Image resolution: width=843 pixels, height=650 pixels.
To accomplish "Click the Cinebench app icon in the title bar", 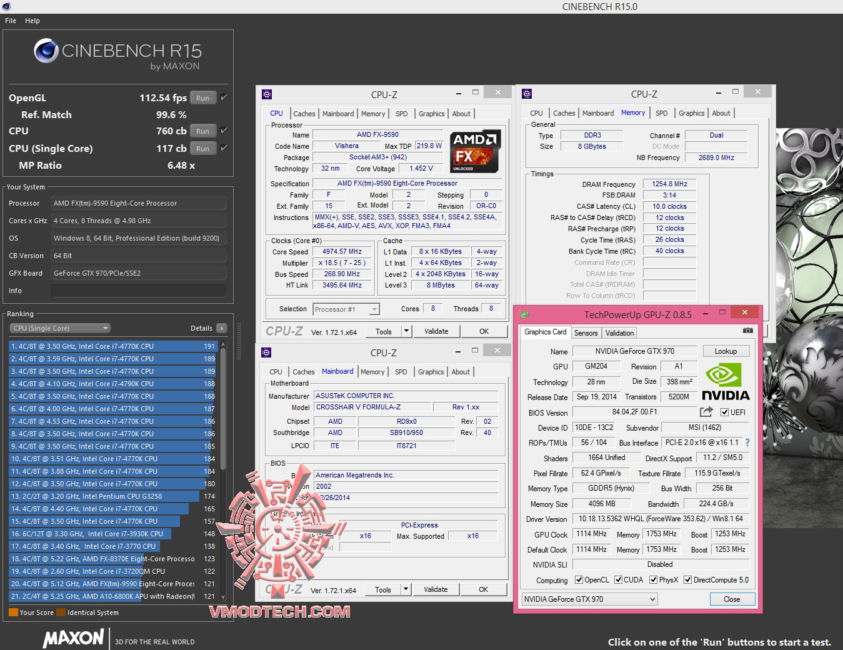I will tap(6, 6).
